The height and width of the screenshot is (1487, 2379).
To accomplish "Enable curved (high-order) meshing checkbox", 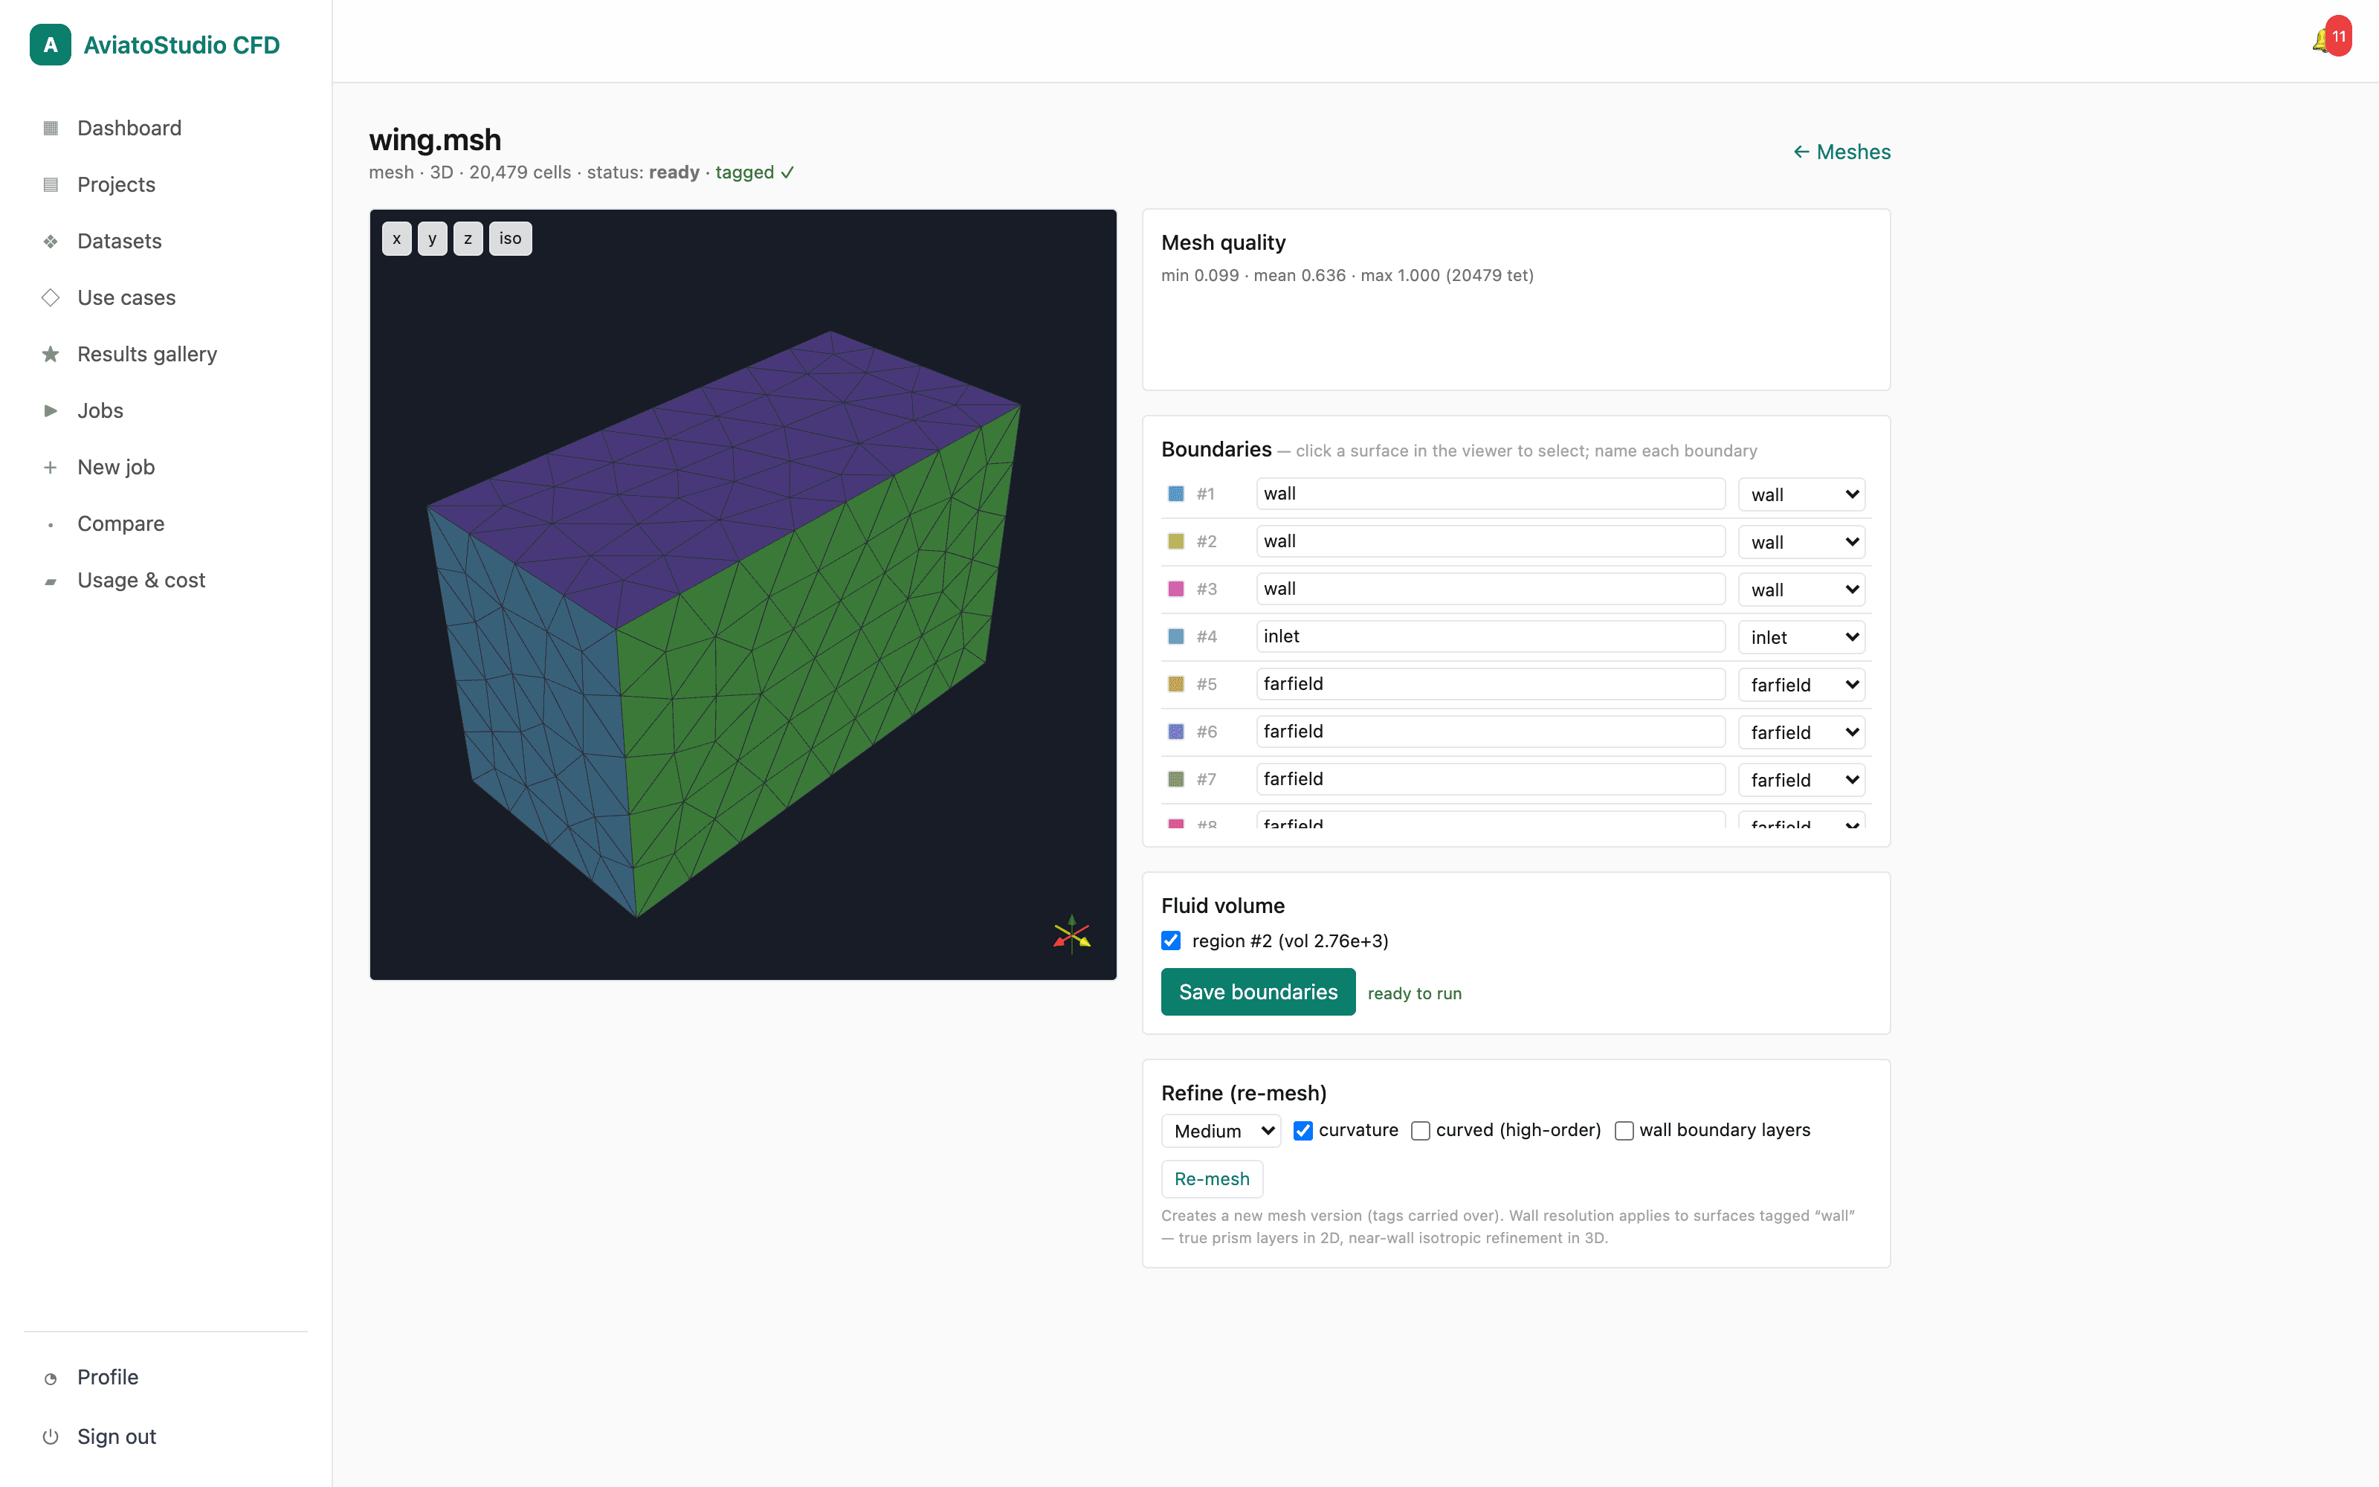I will point(1421,1131).
